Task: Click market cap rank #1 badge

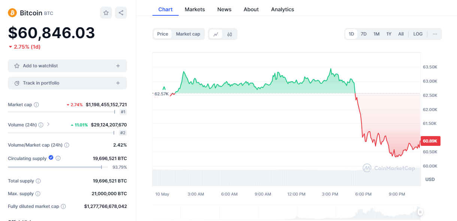Action: (x=123, y=112)
